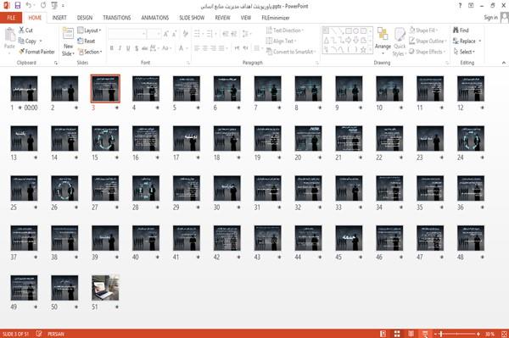Switch to the DESIGN tab

pyautogui.click(x=84, y=18)
